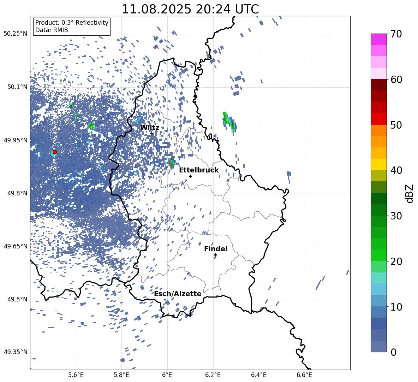This screenshot has width=418, height=382.
Task: Click the dark maroon 60 dBZ color band
Action: coord(378,85)
